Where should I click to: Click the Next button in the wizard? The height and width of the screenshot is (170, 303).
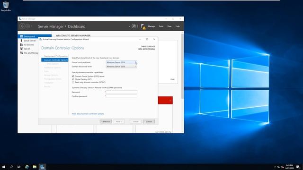click(119, 122)
